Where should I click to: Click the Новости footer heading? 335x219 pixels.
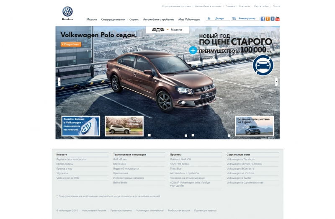click(62, 155)
